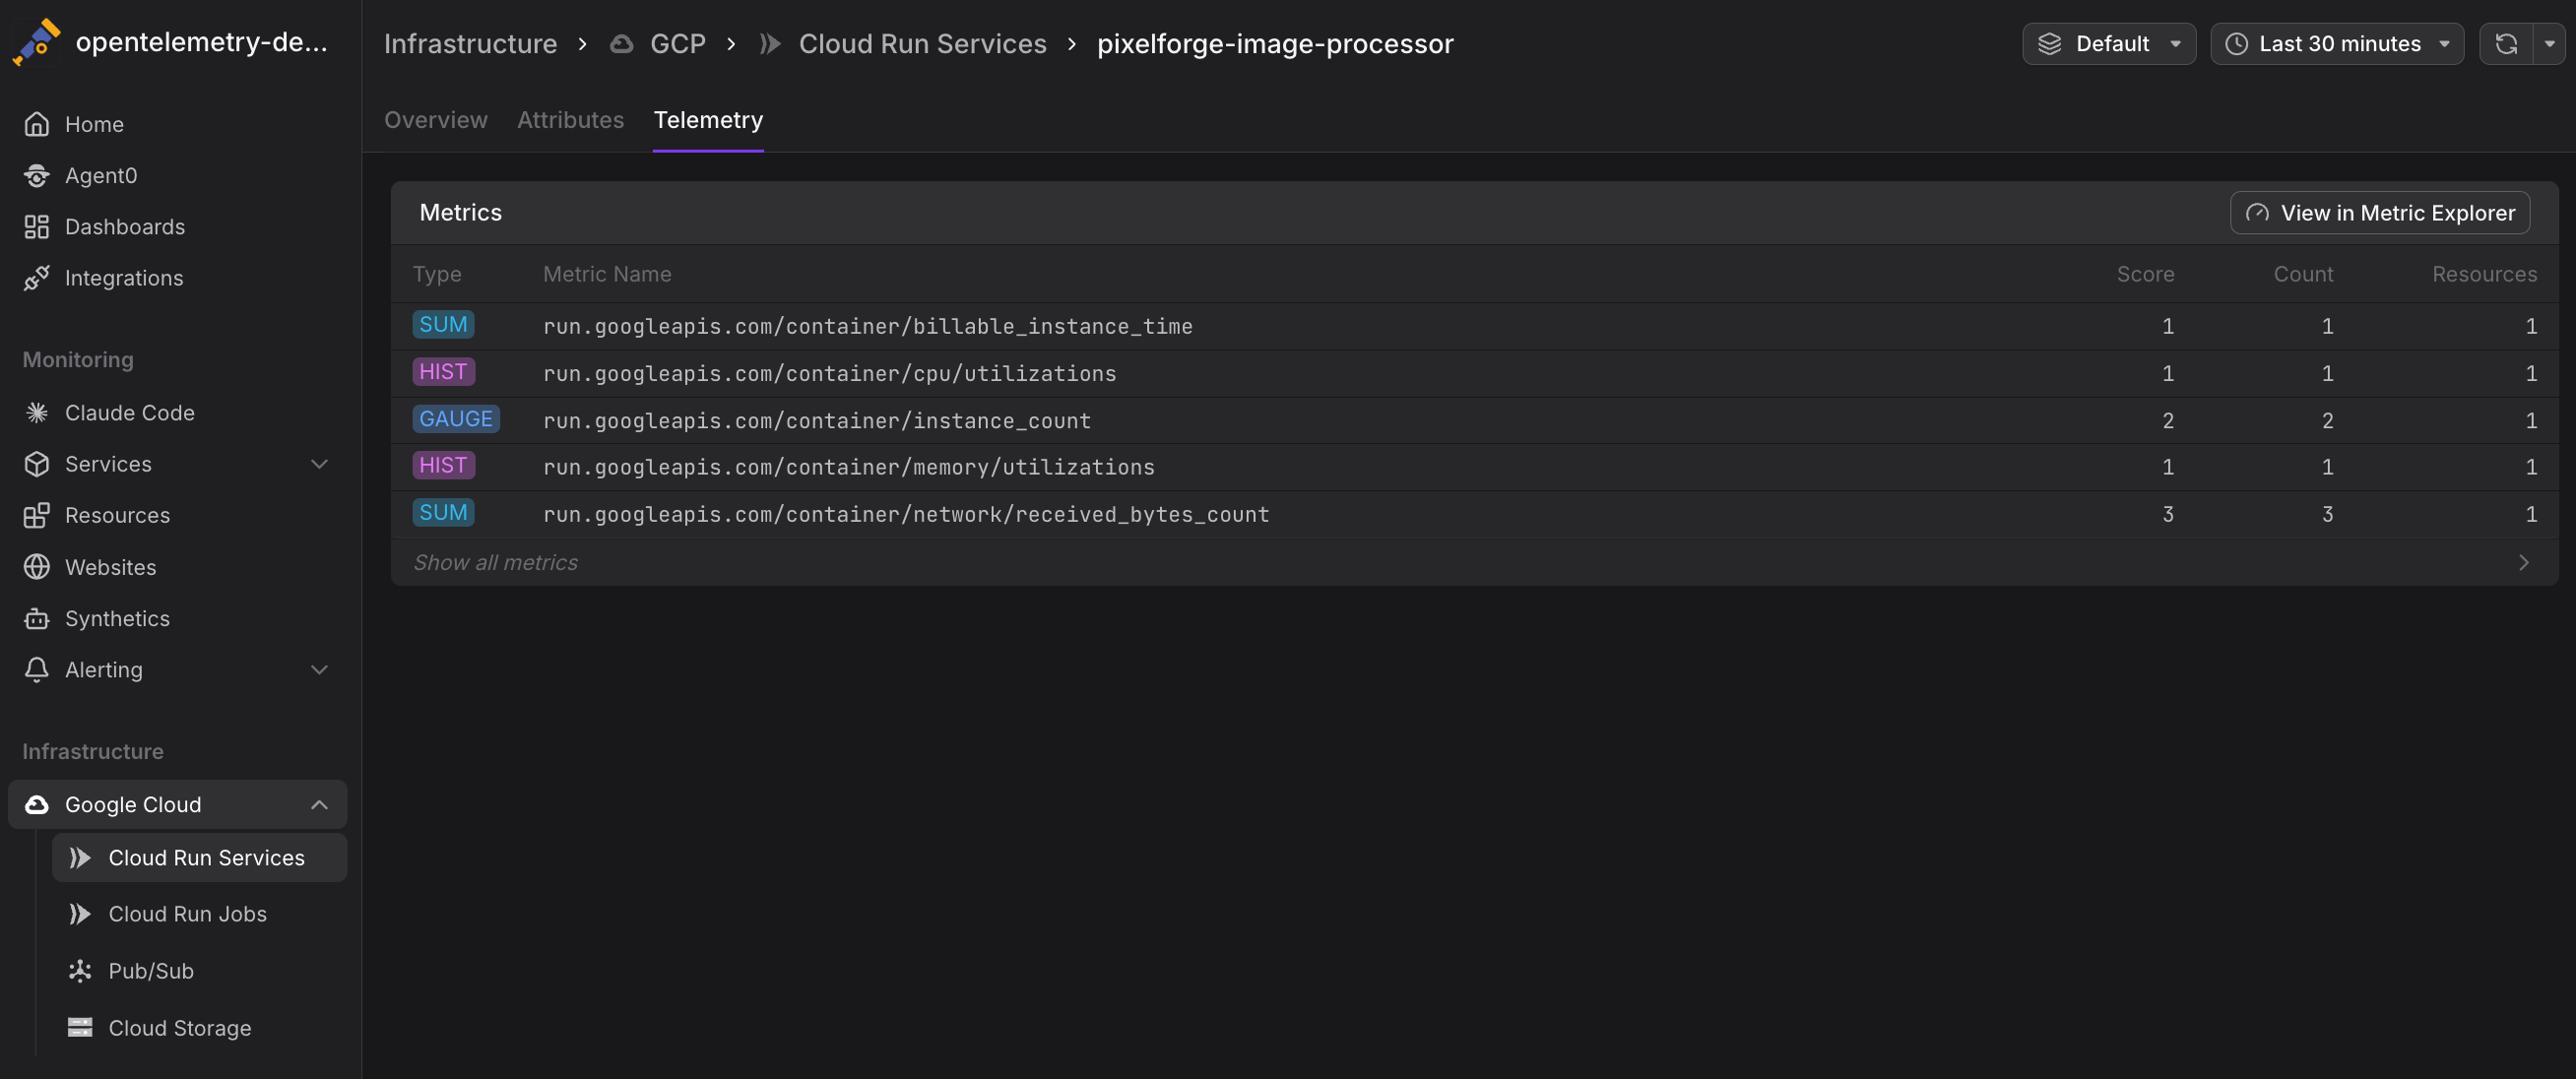The height and width of the screenshot is (1079, 2576).
Task: Click the Count column header
Action: pyautogui.click(x=2303, y=274)
